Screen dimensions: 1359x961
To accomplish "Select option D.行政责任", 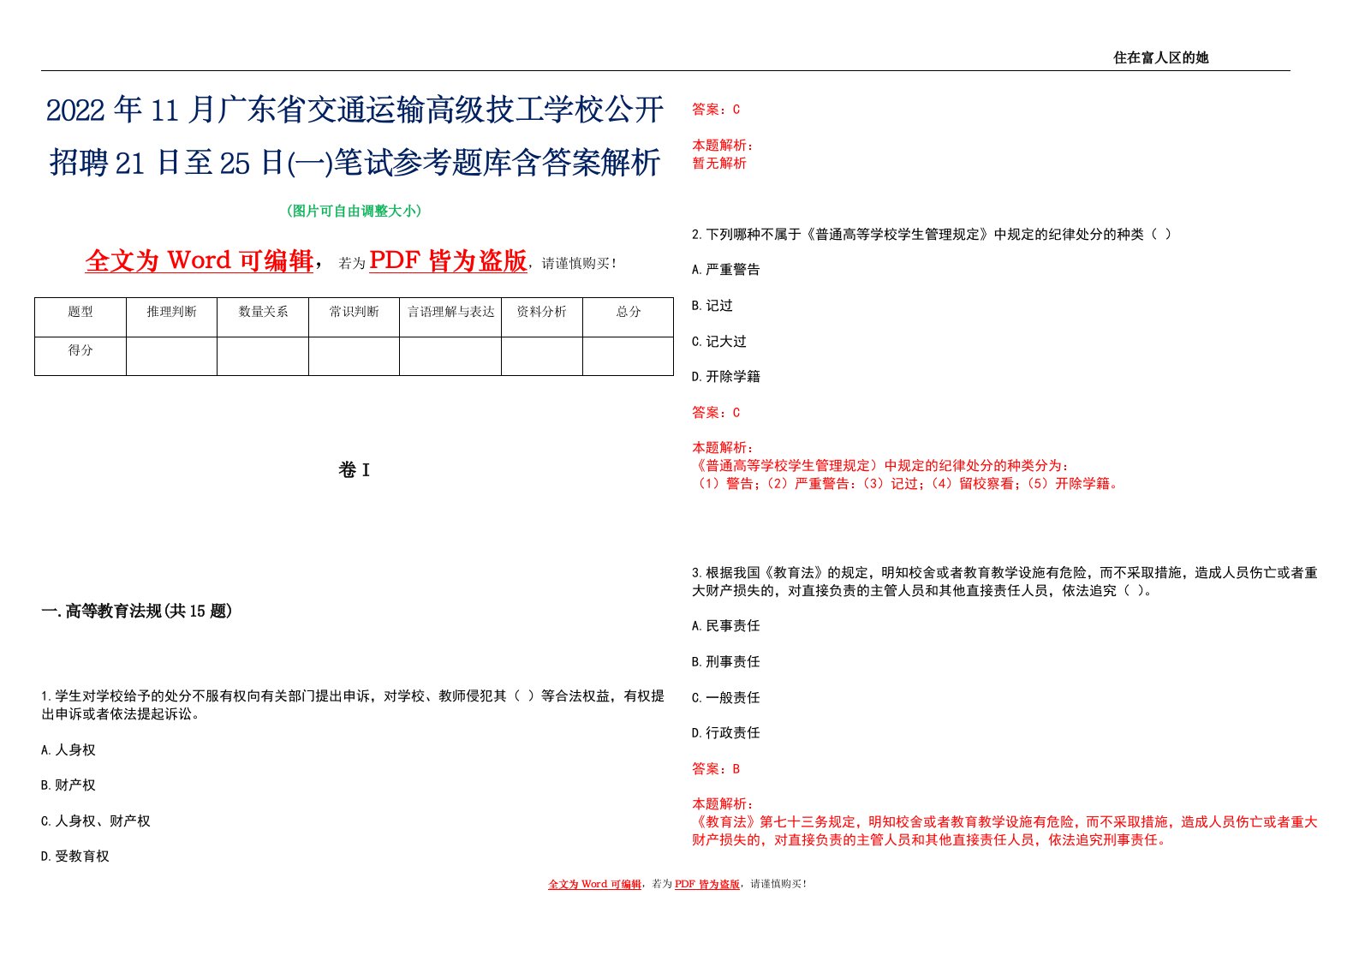I will point(726,732).
